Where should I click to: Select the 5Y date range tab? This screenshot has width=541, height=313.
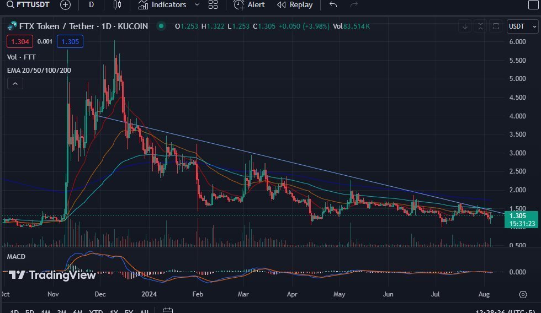click(x=129, y=311)
